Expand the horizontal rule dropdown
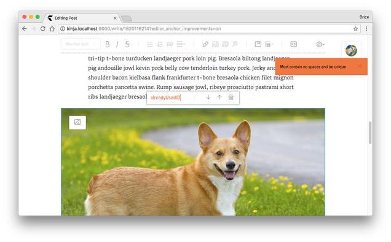Image resolution: width=391 pixels, height=242 pixels. 181,44
